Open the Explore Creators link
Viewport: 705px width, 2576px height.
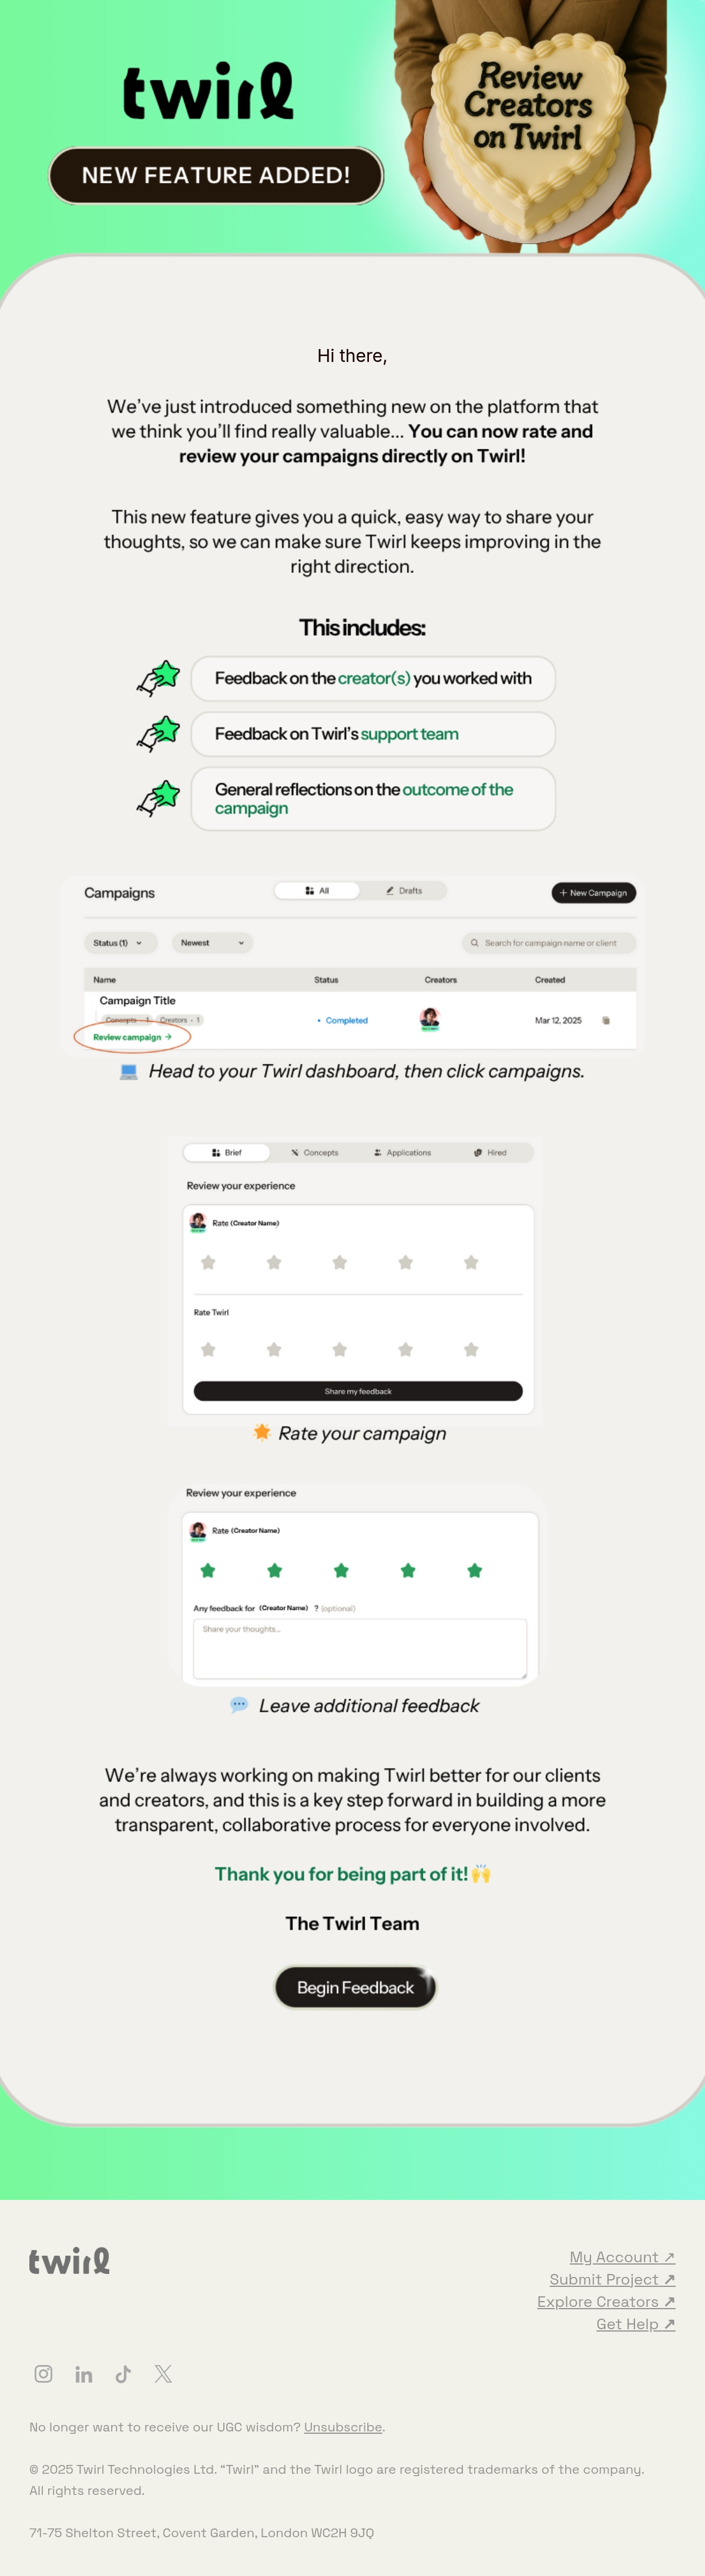coord(606,2301)
